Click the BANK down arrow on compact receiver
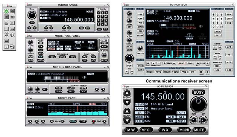This screenshot has height=137, width=237. click(x=127, y=120)
